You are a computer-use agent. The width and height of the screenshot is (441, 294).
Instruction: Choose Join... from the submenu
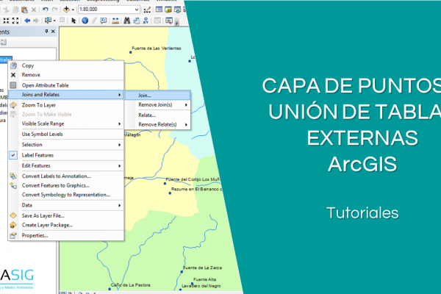(144, 96)
